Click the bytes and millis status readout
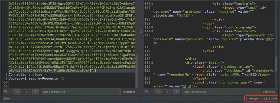Viewport: 280px width, 103px height. (261, 98)
